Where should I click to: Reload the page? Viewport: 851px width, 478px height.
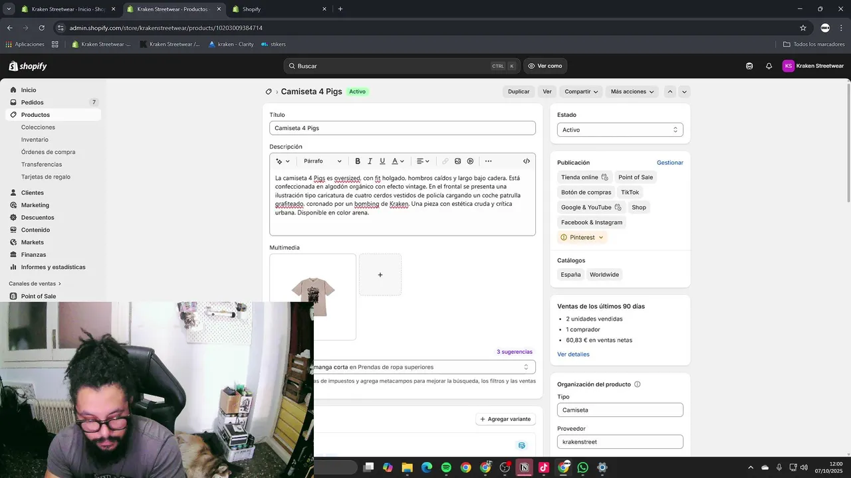41,28
